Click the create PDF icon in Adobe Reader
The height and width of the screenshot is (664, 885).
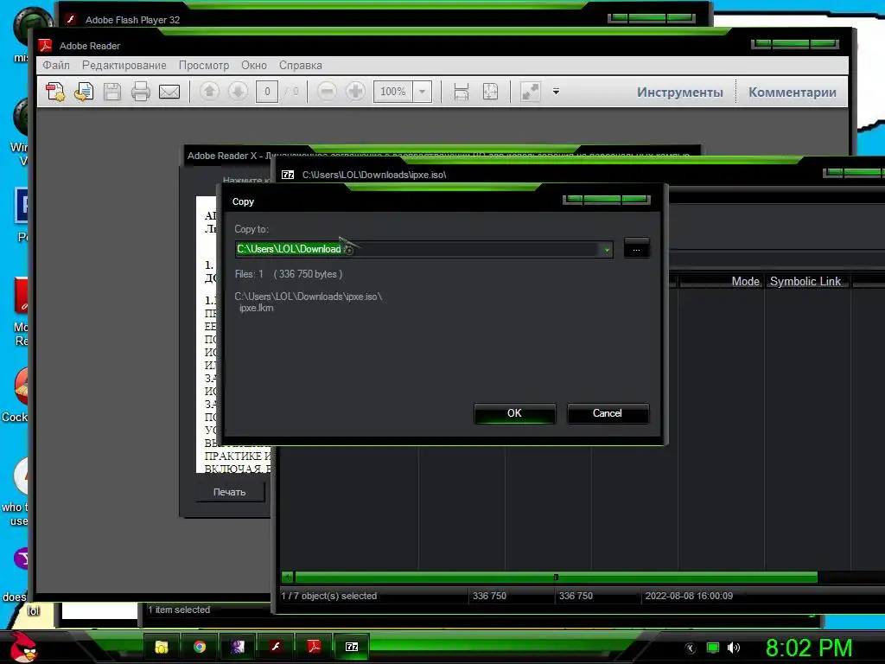click(x=55, y=92)
